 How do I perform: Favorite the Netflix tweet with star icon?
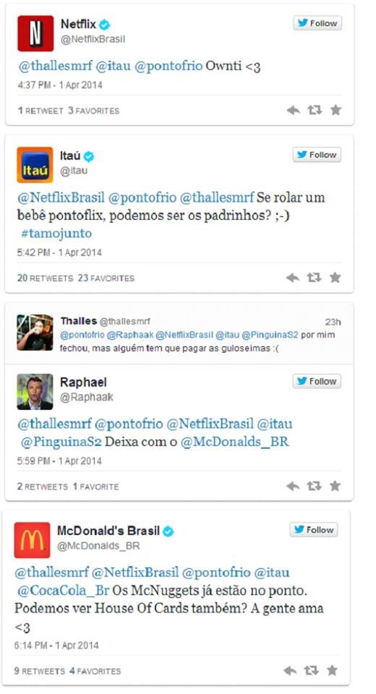click(336, 110)
